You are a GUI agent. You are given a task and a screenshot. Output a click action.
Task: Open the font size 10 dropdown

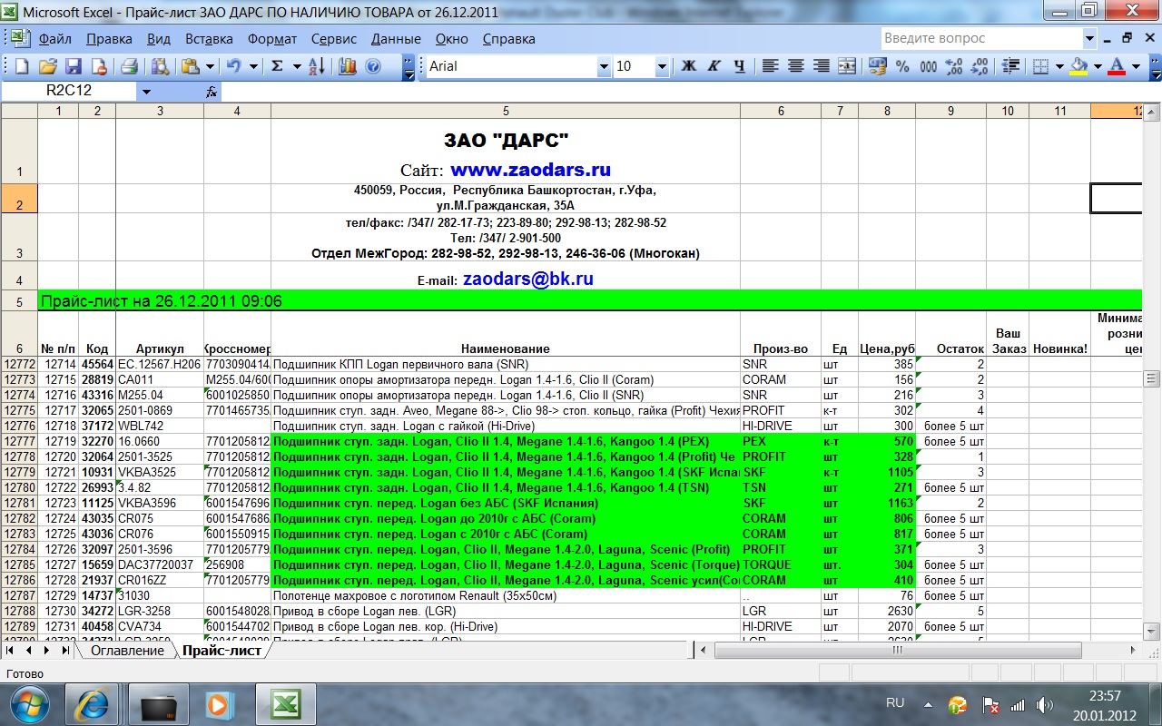[662, 66]
